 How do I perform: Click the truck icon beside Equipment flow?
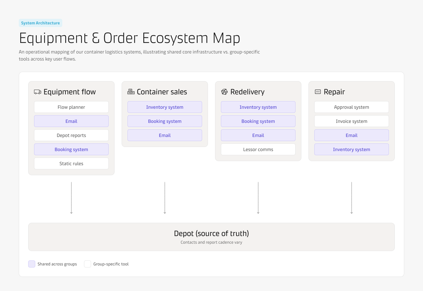(38, 92)
